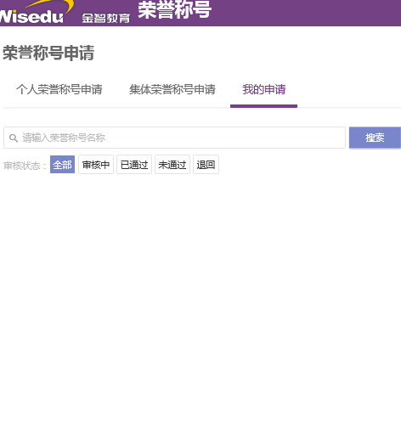
Task: Click the 荣誉称号申请 page heading
Action: [x=48, y=53]
